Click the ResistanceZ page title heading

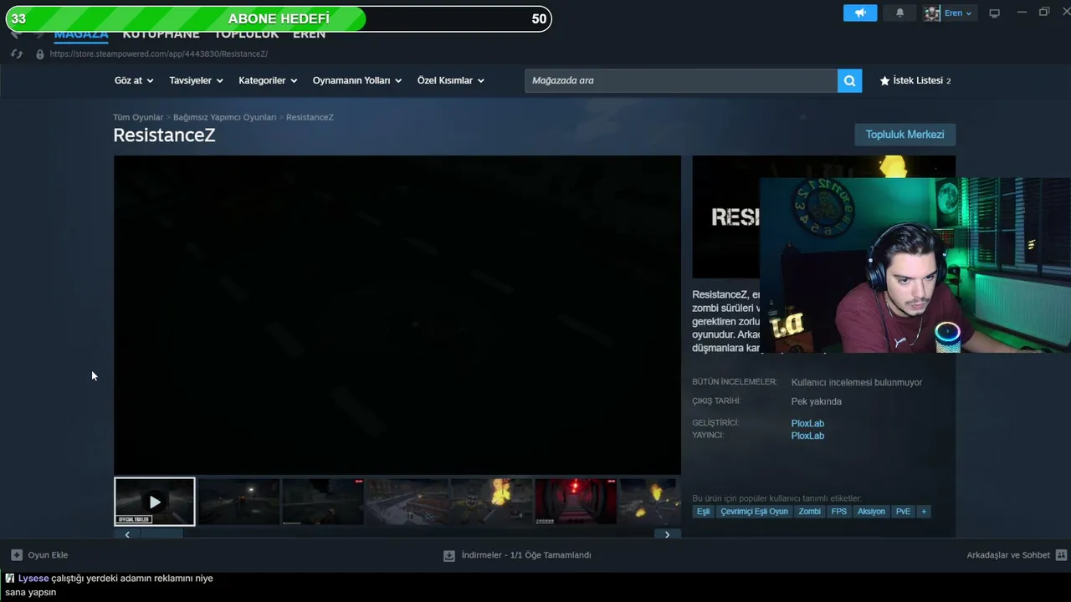click(164, 135)
